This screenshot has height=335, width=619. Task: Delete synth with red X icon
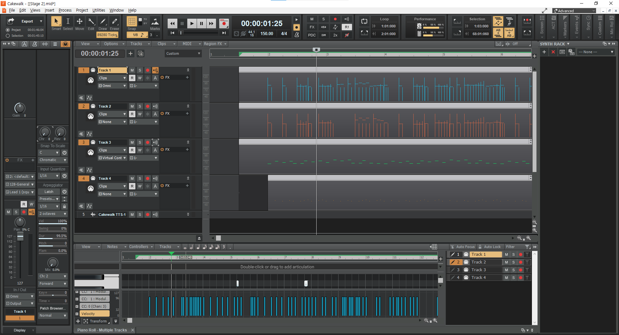553,52
